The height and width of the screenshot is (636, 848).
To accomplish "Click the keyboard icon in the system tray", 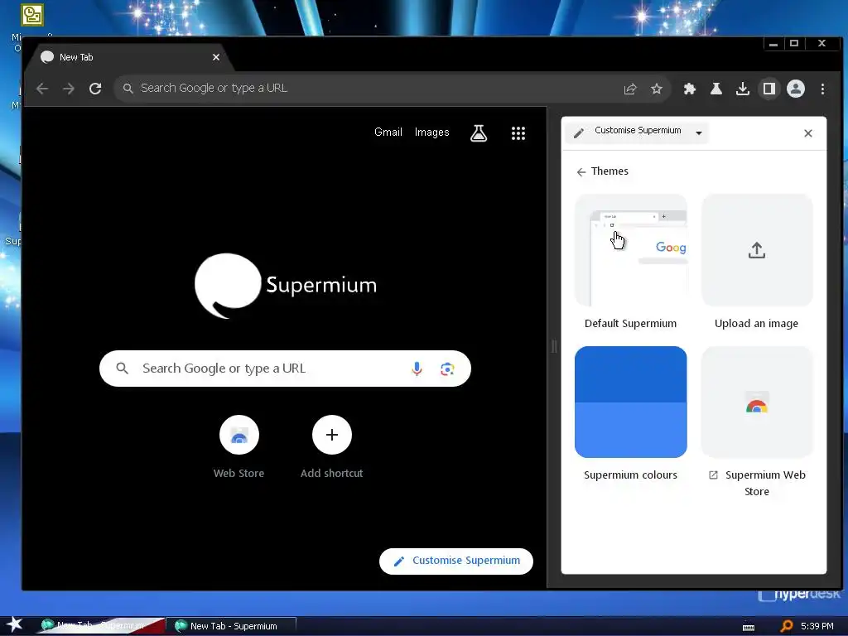I will tap(749, 628).
